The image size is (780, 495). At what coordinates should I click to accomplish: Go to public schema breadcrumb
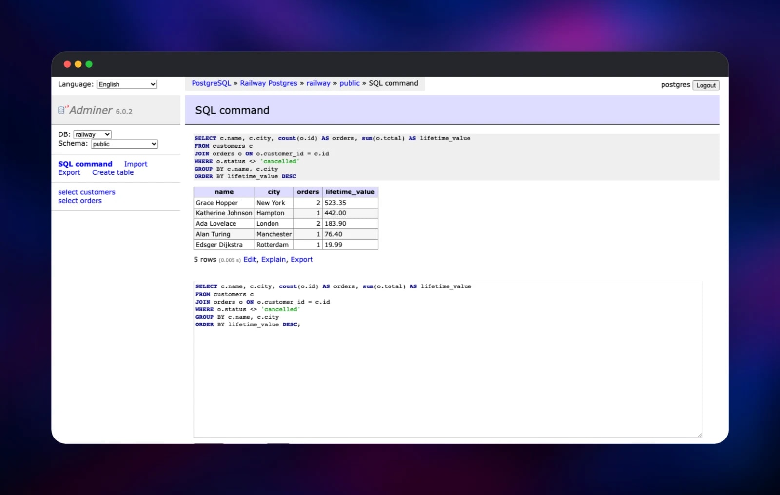pos(350,83)
